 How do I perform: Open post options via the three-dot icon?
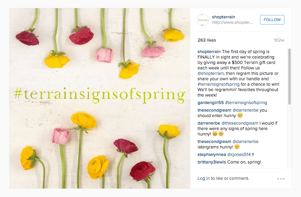281,178
